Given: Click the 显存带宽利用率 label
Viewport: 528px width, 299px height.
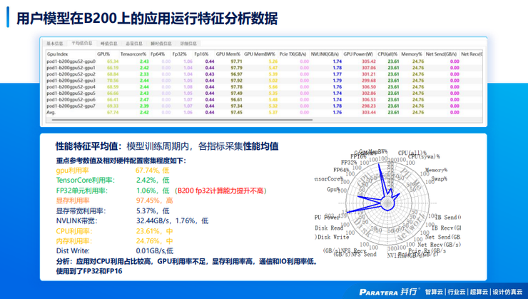Looking at the screenshot, I should [x=81, y=211].
